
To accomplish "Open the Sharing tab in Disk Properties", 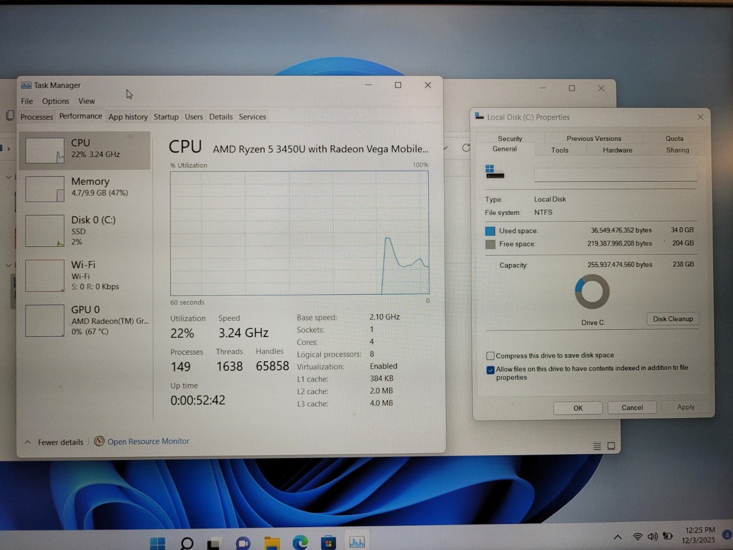I will tap(678, 150).
